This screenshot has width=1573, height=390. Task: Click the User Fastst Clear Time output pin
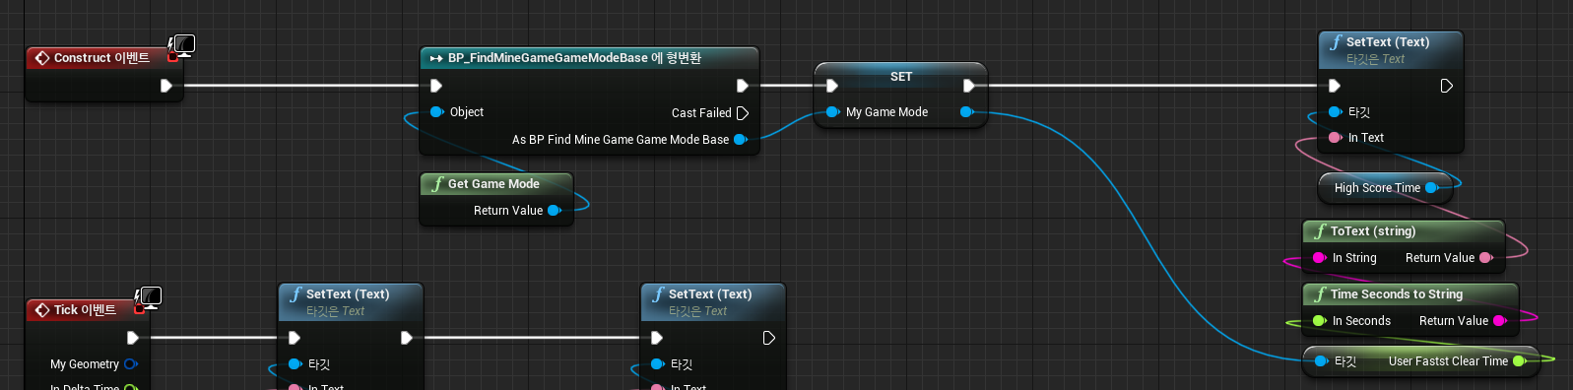[x=1519, y=361]
